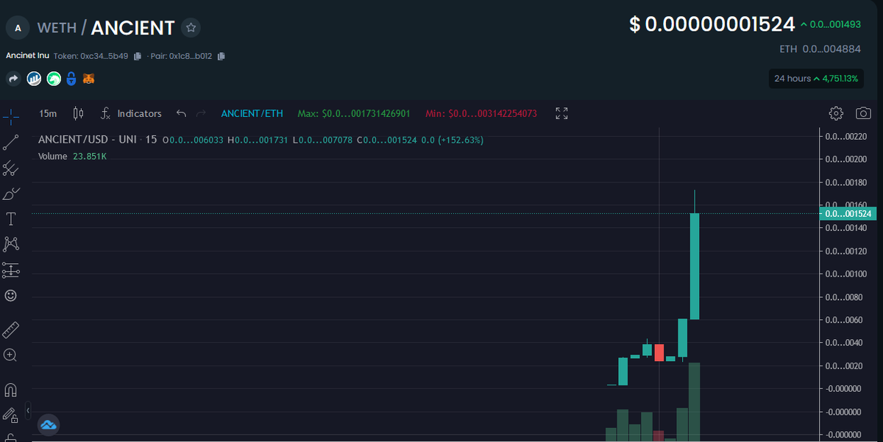This screenshot has height=442, width=883.
Task: Click the blue lock icon
Action: pos(71,78)
